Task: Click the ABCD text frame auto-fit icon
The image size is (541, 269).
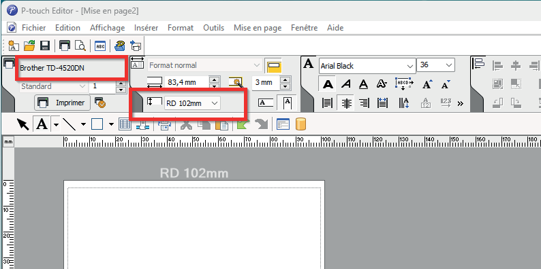Action: tap(403, 84)
